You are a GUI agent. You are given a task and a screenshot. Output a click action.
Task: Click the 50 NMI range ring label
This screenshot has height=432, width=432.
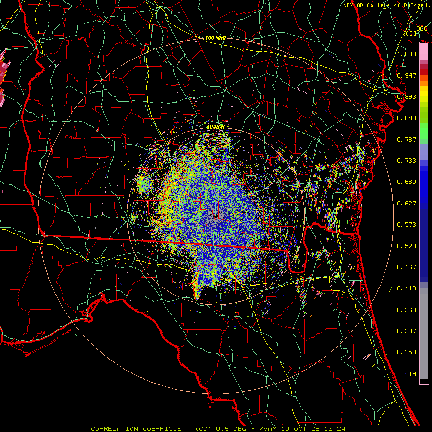point(216,127)
